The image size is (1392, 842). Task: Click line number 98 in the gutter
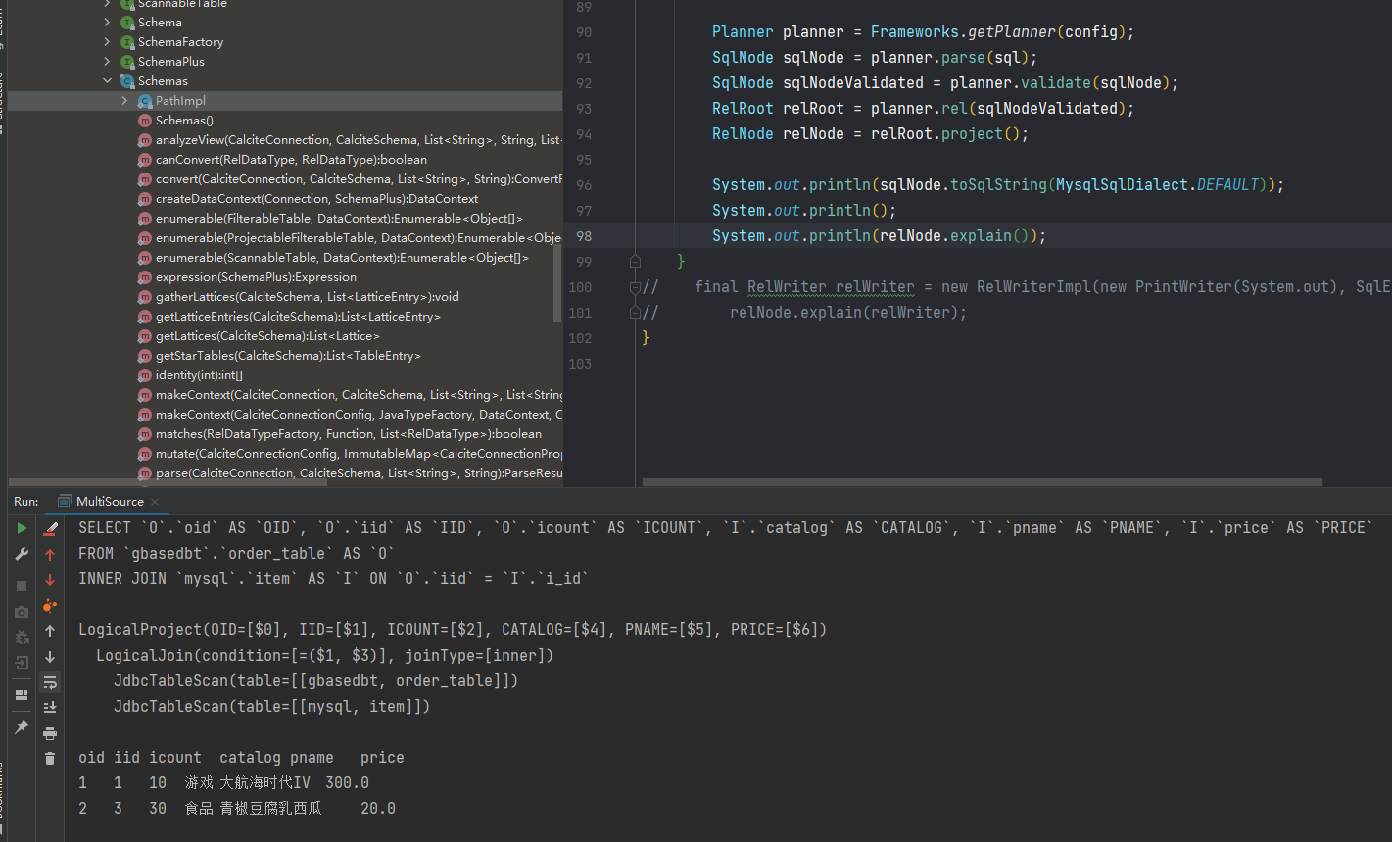tap(584, 236)
